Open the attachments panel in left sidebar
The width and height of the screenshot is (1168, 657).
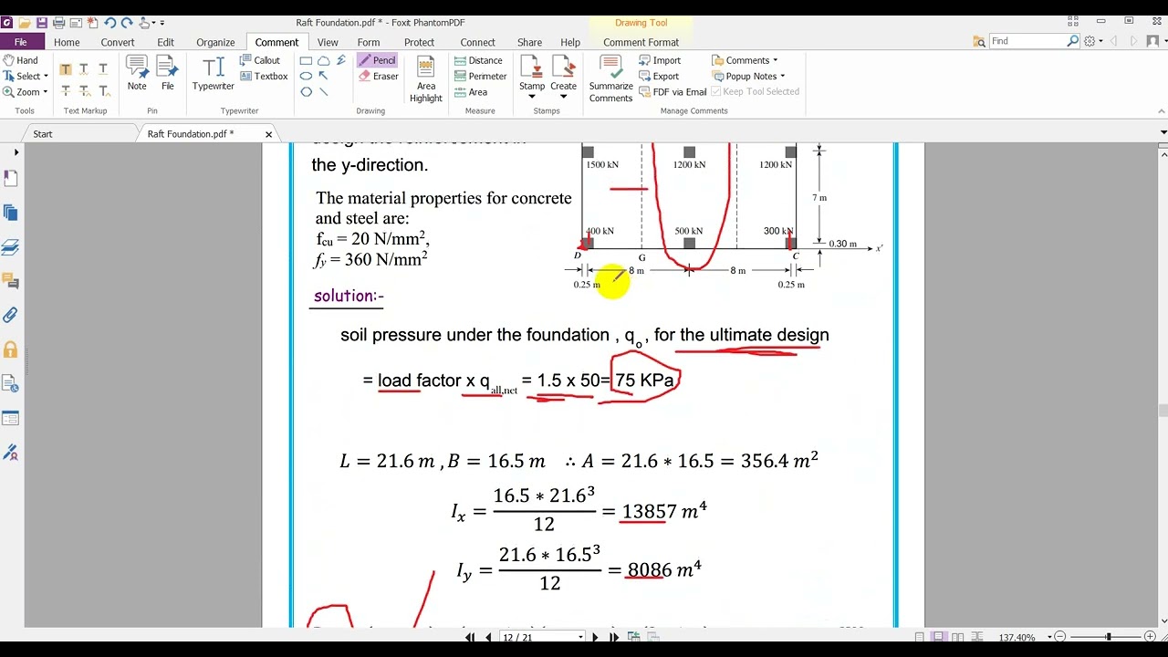(x=11, y=316)
